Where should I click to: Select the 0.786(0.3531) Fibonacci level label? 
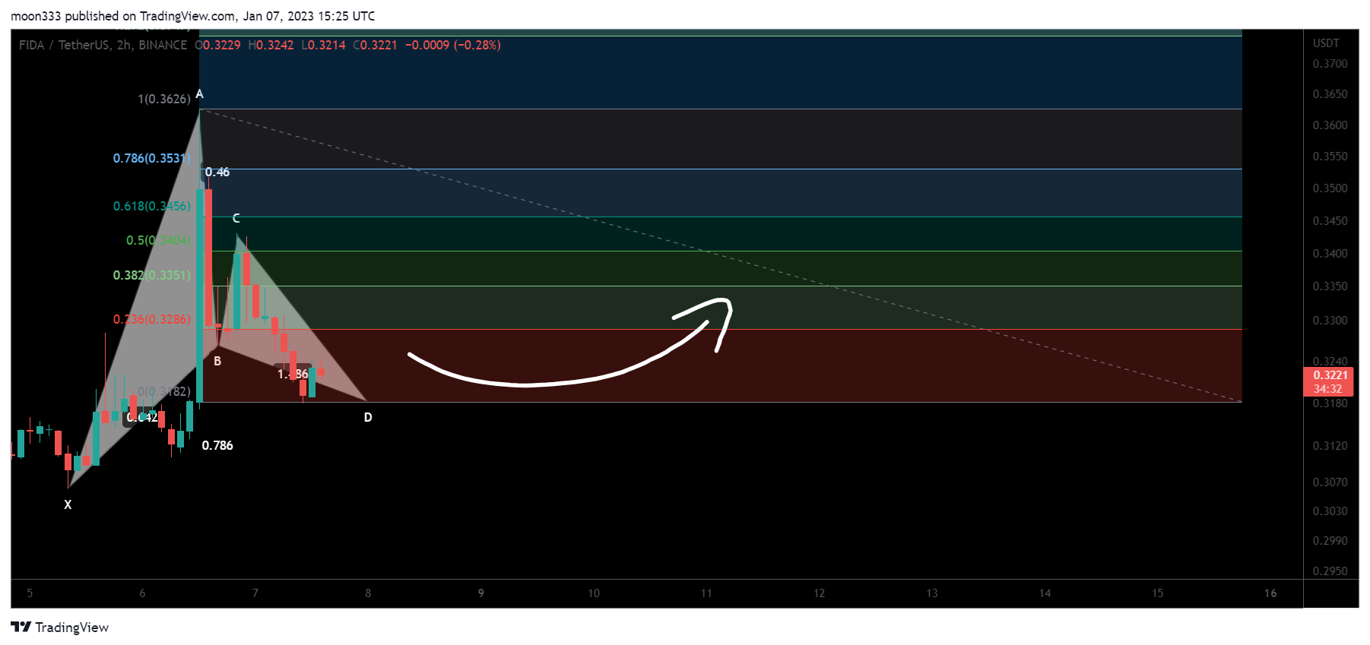coord(152,158)
